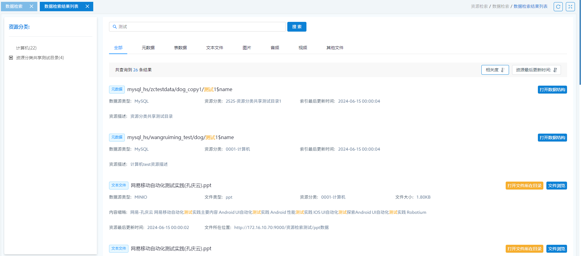
Task: Open data structure for zctestdata/dog_copy1 result
Action: [552, 90]
